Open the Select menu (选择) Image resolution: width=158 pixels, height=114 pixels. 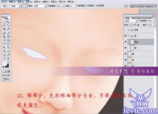[x=37, y=2]
